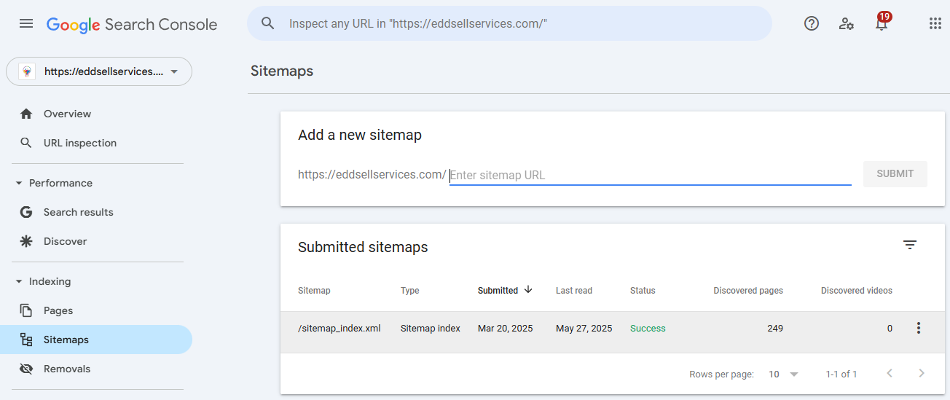The height and width of the screenshot is (400, 950).
Task: Click the Last read column header
Action: pos(574,290)
